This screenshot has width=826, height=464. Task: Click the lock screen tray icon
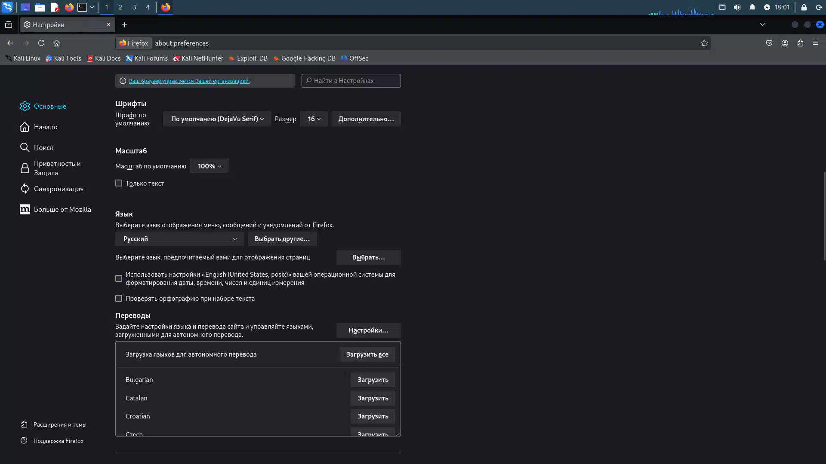click(804, 7)
